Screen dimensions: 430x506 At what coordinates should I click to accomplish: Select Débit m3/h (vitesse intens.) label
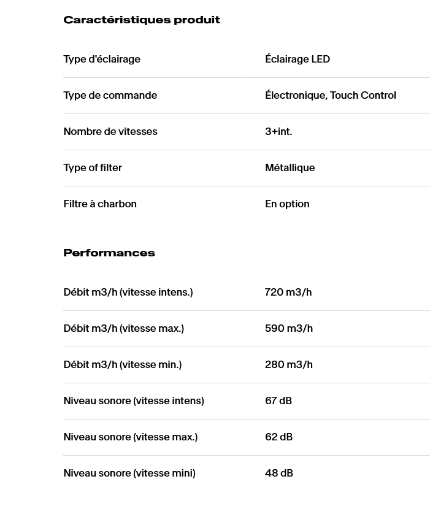click(128, 293)
